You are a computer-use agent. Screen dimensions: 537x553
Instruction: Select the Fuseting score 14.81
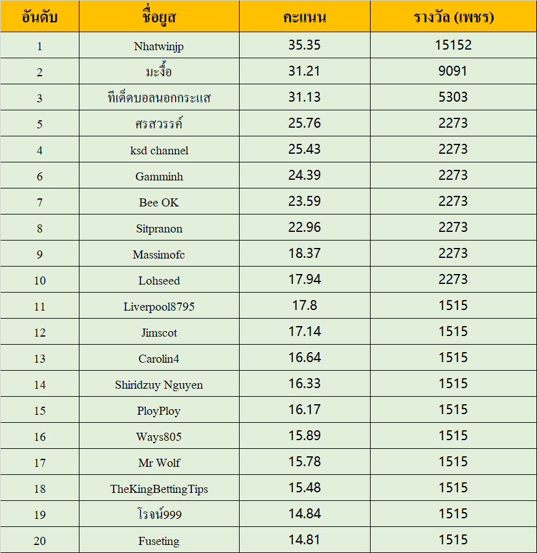305,540
